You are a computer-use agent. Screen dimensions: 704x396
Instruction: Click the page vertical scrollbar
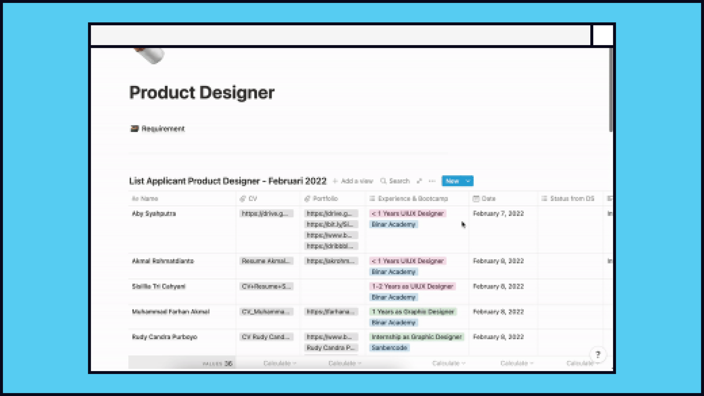pos(611,90)
